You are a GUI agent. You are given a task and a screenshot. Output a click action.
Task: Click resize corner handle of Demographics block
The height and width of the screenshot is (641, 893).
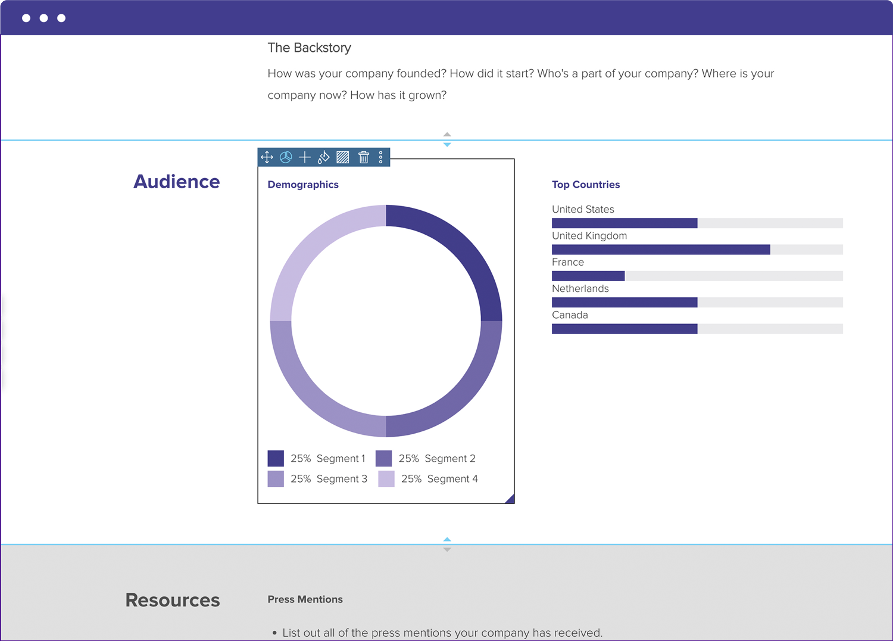510,499
